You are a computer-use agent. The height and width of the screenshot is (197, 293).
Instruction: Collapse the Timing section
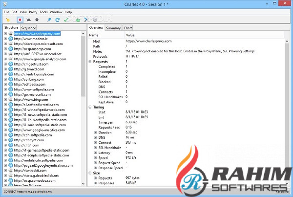click(x=90, y=107)
